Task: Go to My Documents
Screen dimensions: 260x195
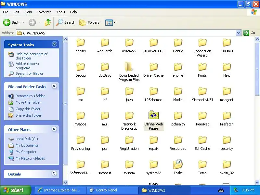Action: [x=27, y=145]
